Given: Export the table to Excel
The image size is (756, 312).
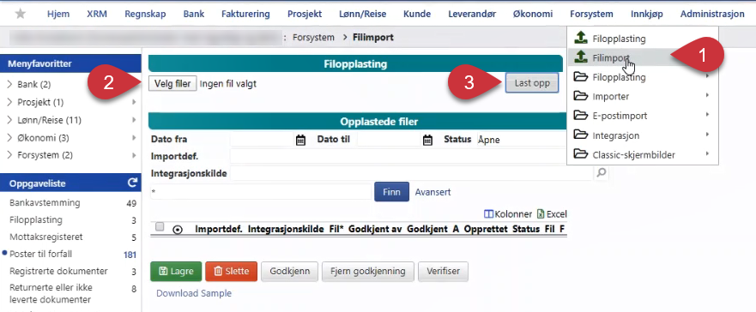Looking at the screenshot, I should [552, 214].
